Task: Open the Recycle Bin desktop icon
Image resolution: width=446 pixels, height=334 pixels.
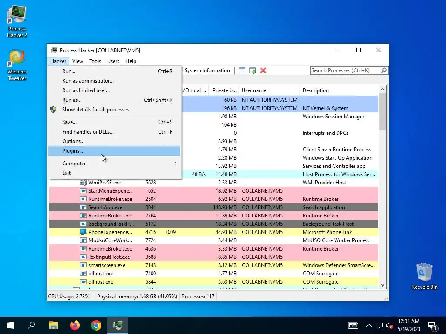Action: (424, 276)
